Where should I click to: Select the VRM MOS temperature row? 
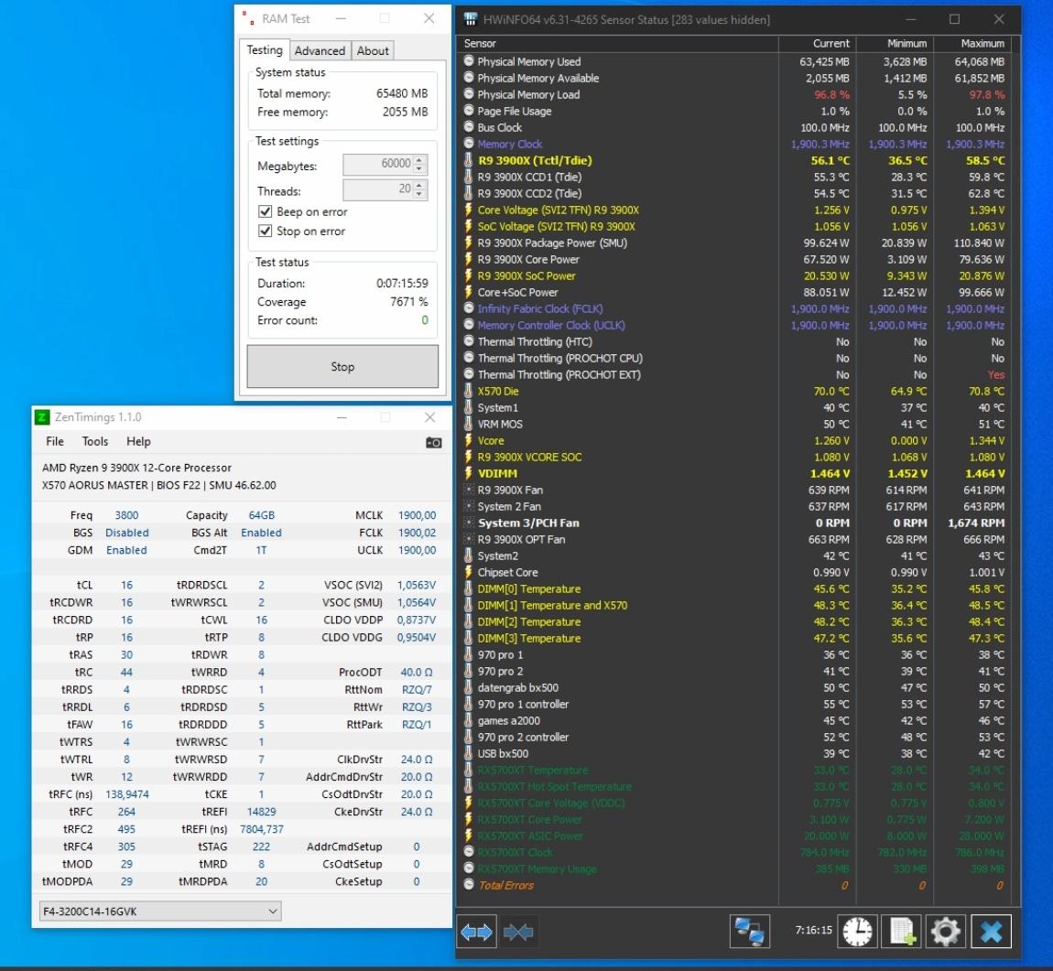(735, 424)
